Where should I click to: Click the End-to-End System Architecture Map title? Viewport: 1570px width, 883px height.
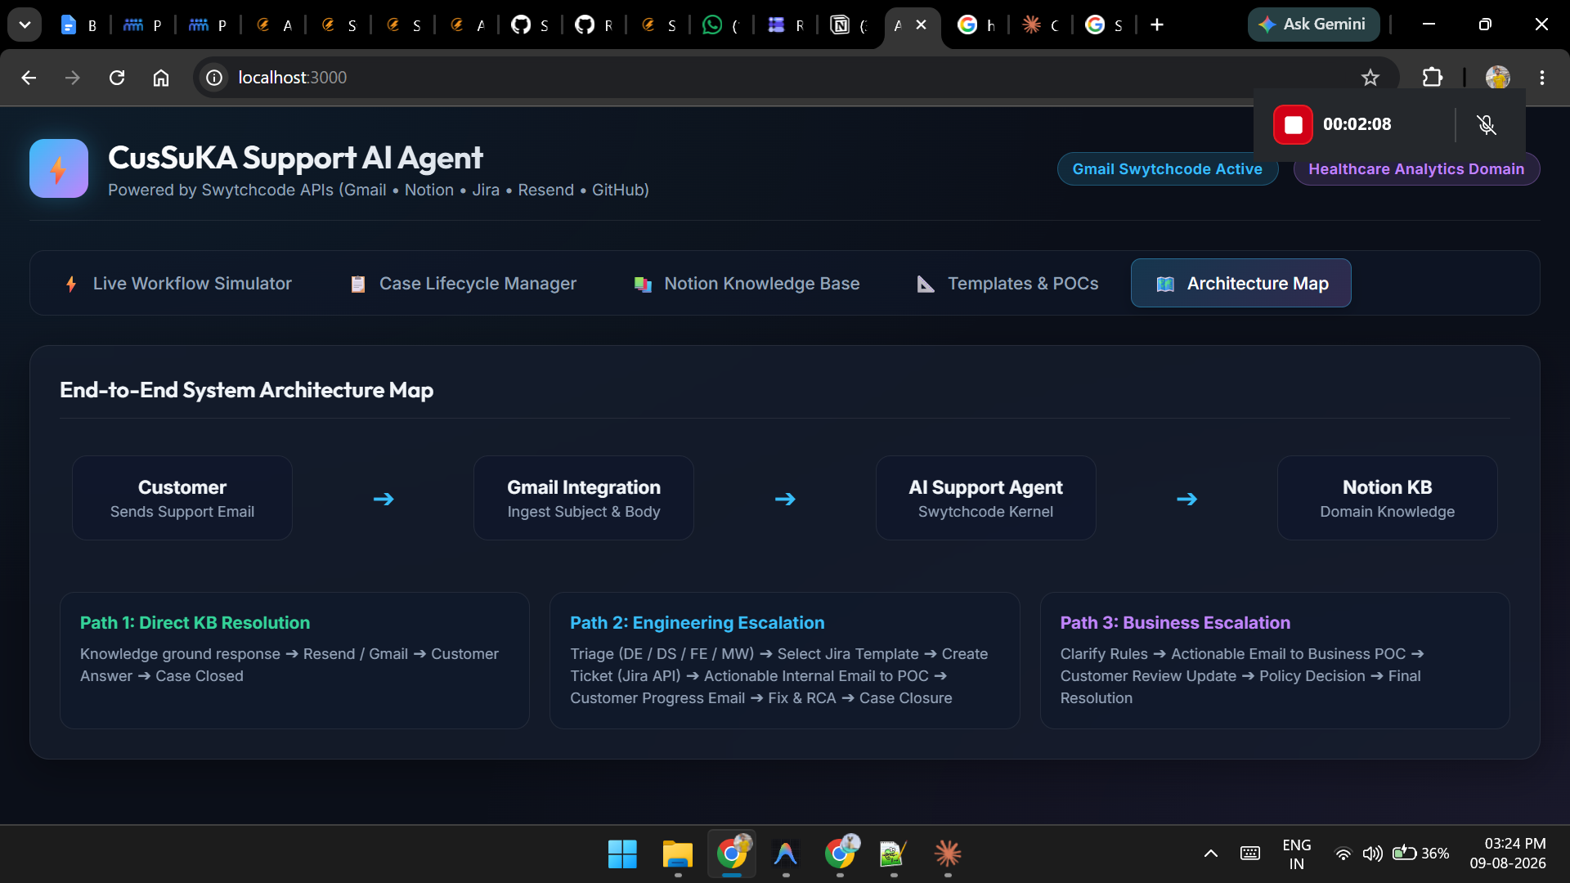pos(246,390)
